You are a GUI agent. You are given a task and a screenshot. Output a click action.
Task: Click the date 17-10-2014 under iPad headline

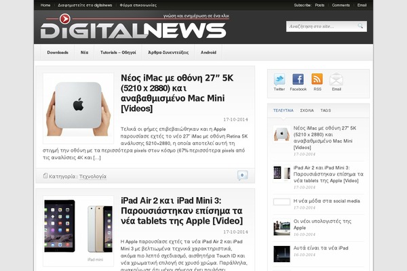(x=235, y=232)
